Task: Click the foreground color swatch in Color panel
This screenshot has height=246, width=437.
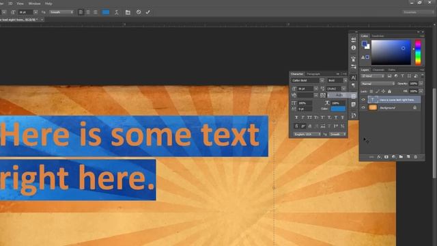Action: coord(364,44)
